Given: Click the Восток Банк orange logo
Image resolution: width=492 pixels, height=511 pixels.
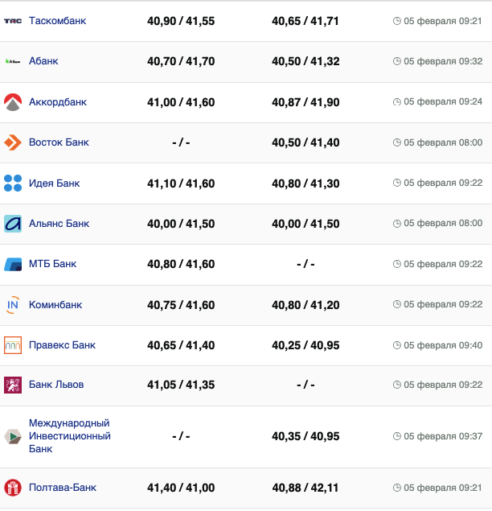Looking at the screenshot, I should [x=13, y=142].
